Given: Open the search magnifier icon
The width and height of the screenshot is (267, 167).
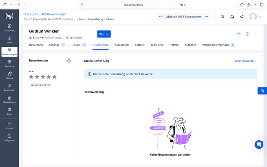Looking at the screenshot, I should [x=223, y=17].
